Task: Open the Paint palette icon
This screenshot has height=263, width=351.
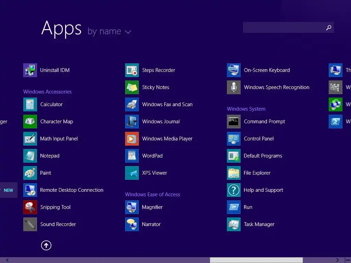Action: click(30, 173)
